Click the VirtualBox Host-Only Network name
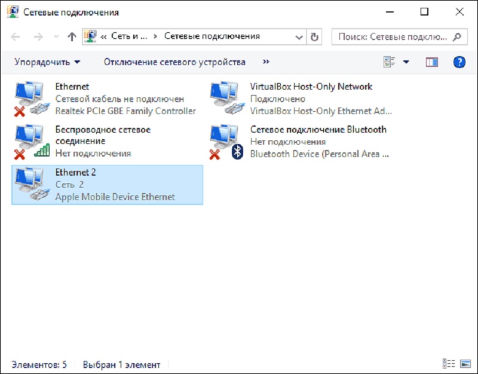The image size is (478, 374). tap(311, 87)
